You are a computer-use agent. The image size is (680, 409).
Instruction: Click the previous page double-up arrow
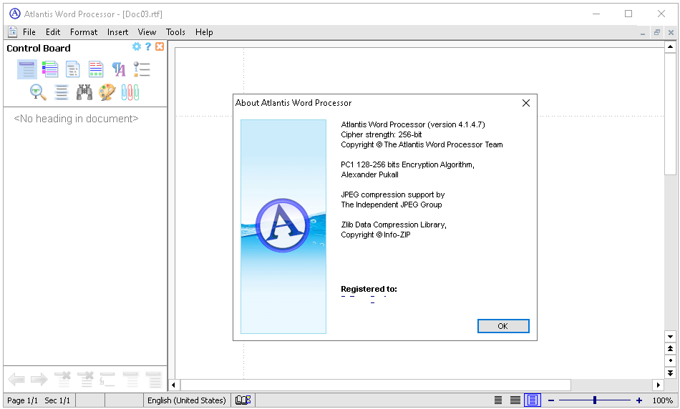(x=670, y=349)
